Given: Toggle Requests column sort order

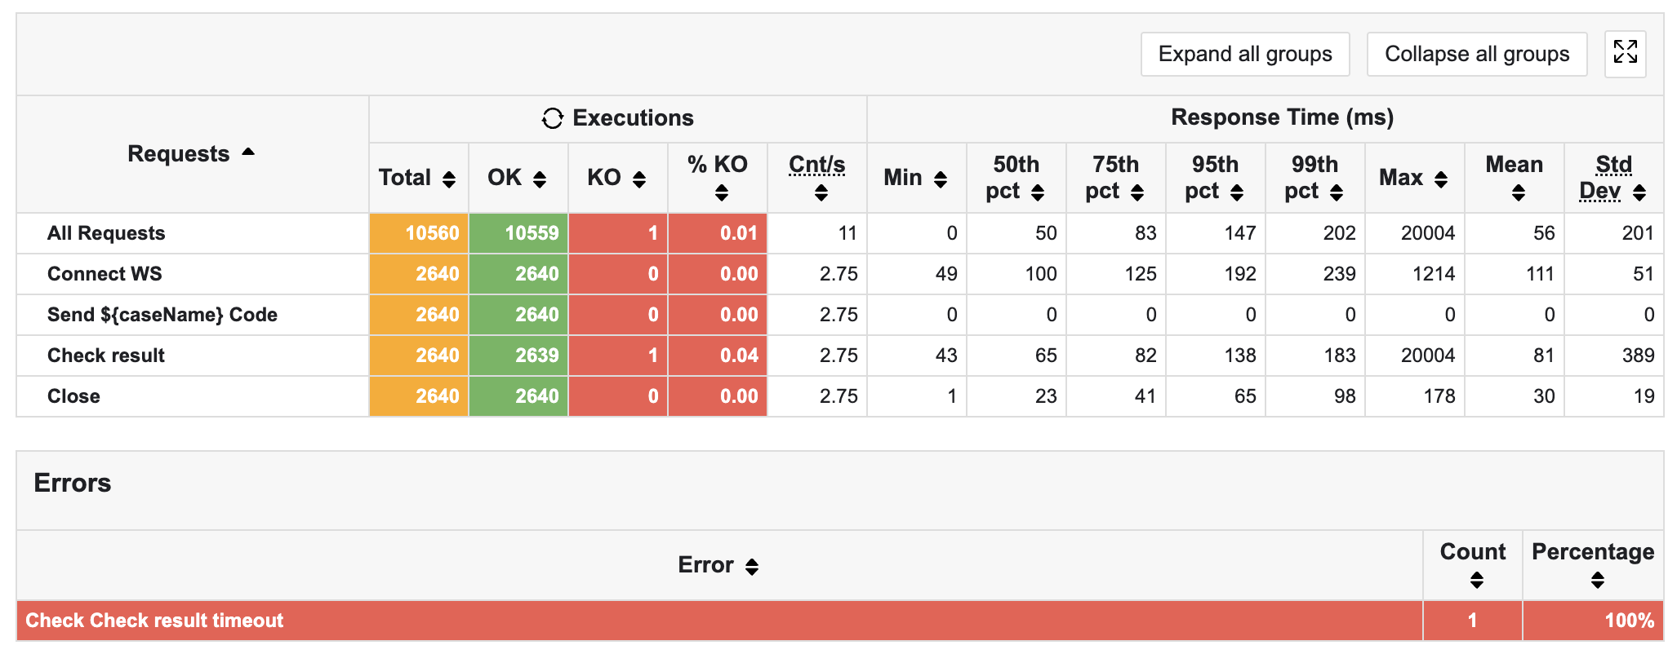Looking at the screenshot, I should pos(248,152).
